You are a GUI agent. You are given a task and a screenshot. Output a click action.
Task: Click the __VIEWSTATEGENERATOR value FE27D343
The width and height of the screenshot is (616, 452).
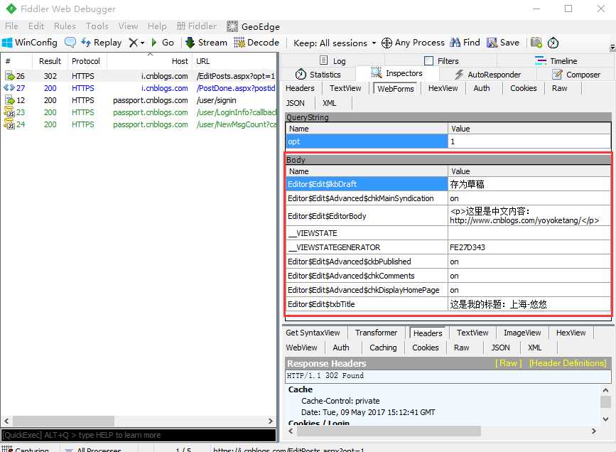pos(467,247)
